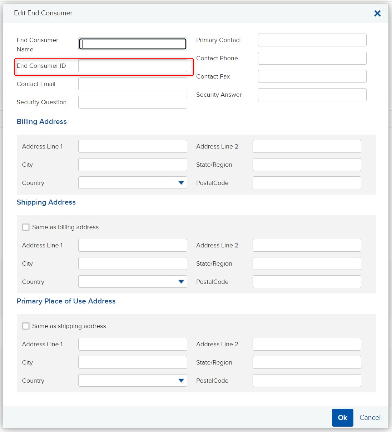This screenshot has height=432, width=392.
Task: Click the End Consumer Name field
Action: pos(133,44)
